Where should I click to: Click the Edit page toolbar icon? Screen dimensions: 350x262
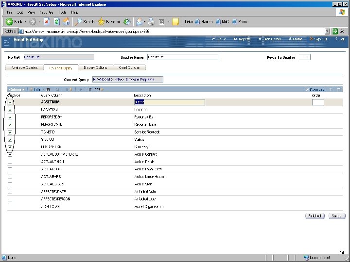coord(161,22)
